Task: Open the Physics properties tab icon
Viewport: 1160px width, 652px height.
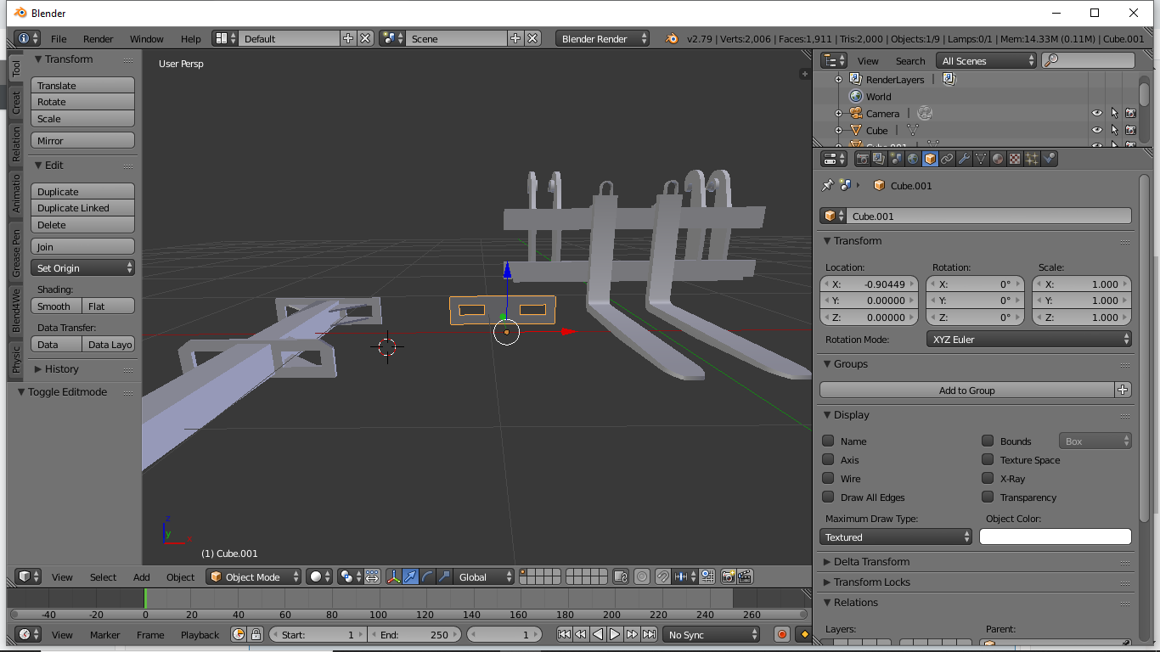Action: click(1049, 159)
